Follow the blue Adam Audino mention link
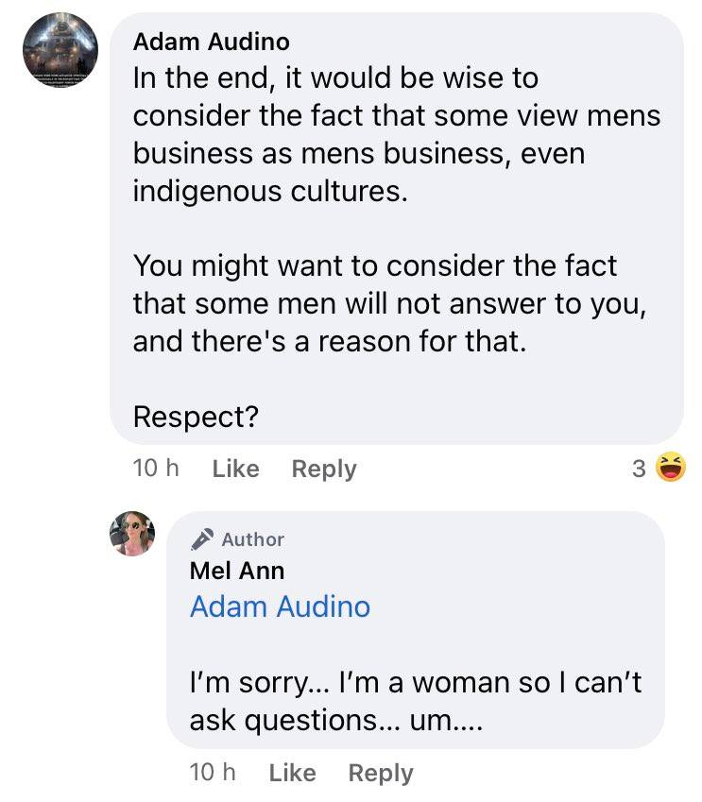Screen dimensions: 702x802 [280, 606]
